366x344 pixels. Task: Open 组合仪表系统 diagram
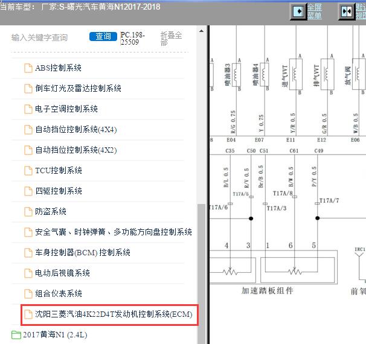point(59,294)
